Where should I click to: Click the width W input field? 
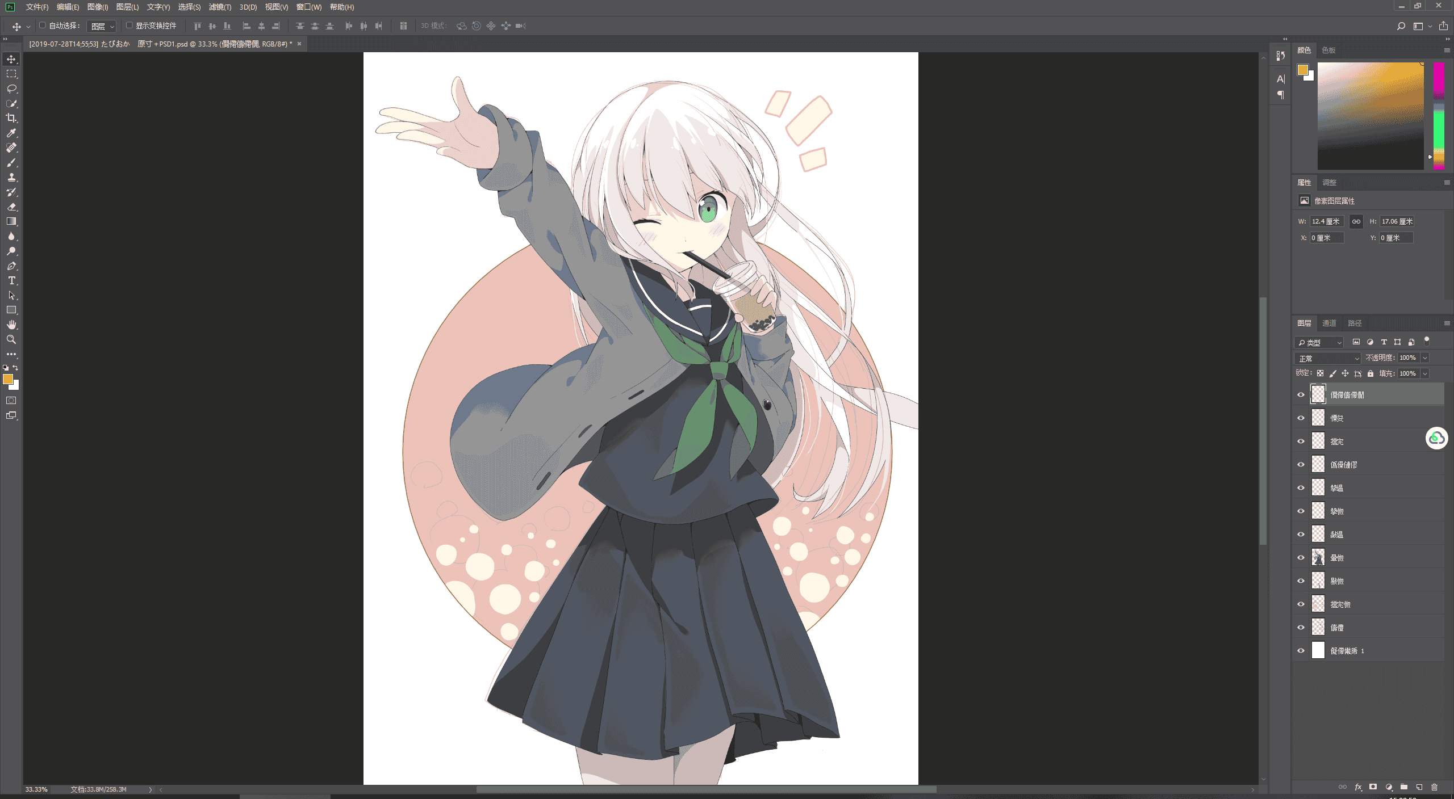(1327, 221)
